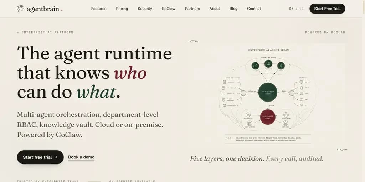Switch language to EN
The width and height of the screenshot is (365, 182).
292,9
